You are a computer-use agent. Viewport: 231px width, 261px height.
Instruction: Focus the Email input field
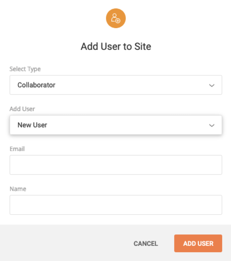click(x=116, y=165)
